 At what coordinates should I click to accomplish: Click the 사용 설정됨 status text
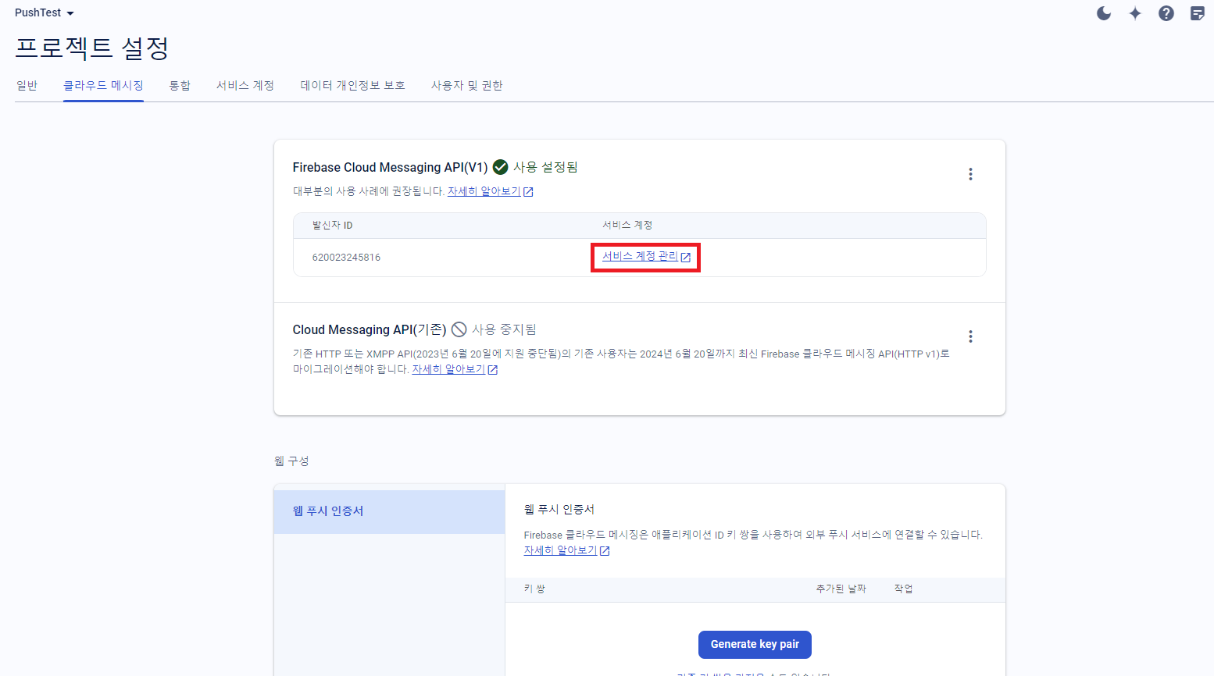(545, 167)
